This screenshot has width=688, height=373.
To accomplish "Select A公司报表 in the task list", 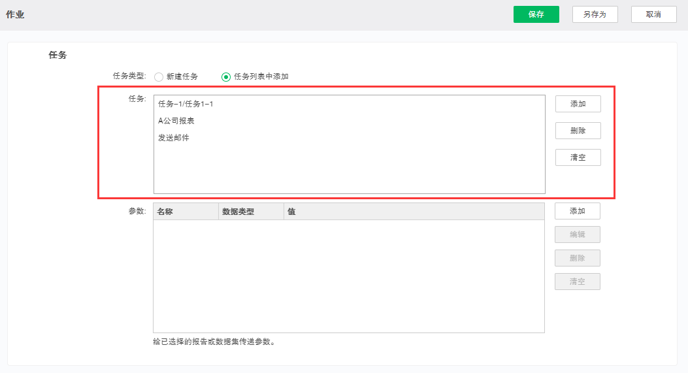I will pos(176,121).
